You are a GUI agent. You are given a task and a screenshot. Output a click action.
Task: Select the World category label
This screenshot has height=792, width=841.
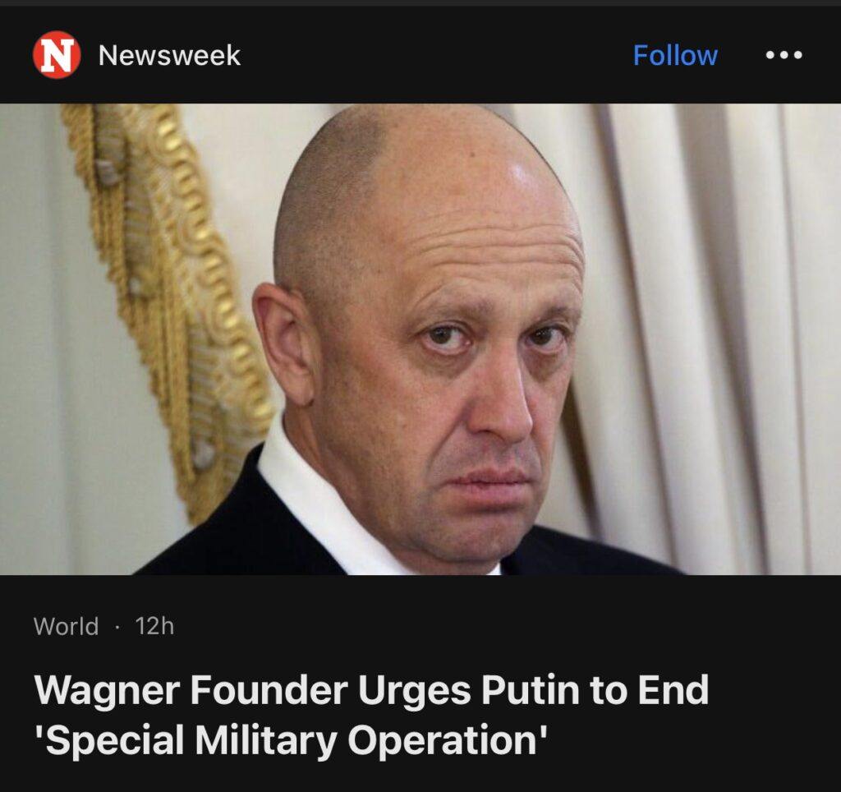coord(66,626)
